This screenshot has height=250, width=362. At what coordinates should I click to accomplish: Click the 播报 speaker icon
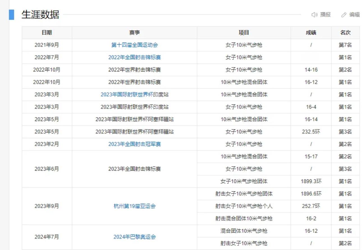pyautogui.click(x=314, y=15)
